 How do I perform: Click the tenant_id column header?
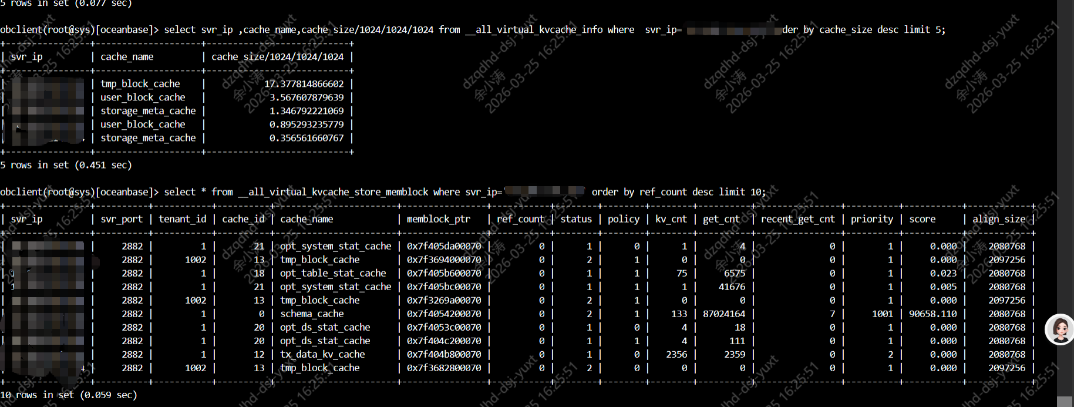(183, 219)
